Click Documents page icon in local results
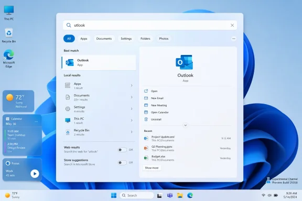 pyautogui.click(x=68, y=97)
